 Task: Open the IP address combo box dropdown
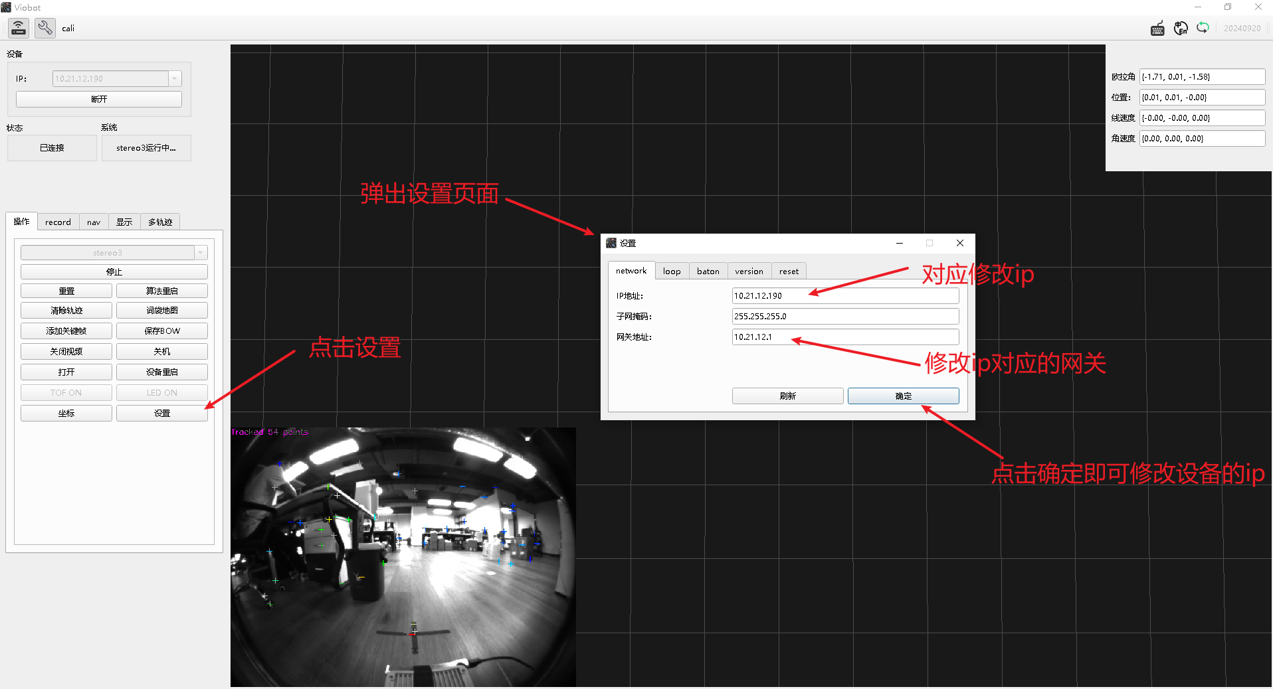click(x=175, y=78)
